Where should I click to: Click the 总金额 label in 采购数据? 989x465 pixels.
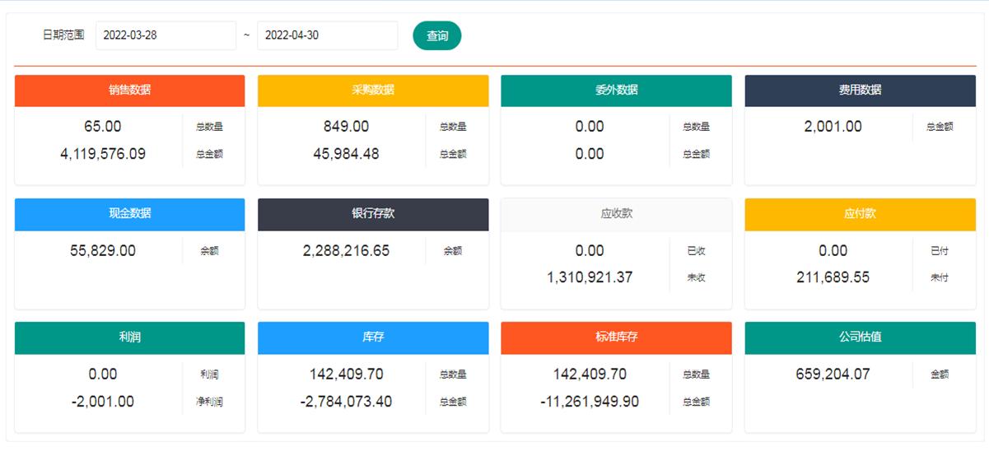(x=453, y=154)
